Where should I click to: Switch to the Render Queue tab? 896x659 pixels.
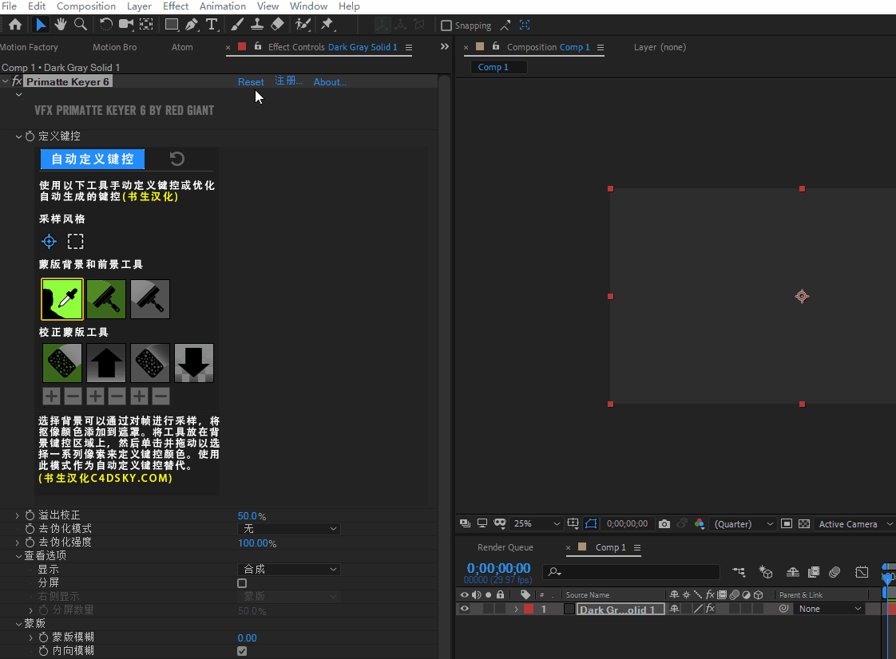505,547
